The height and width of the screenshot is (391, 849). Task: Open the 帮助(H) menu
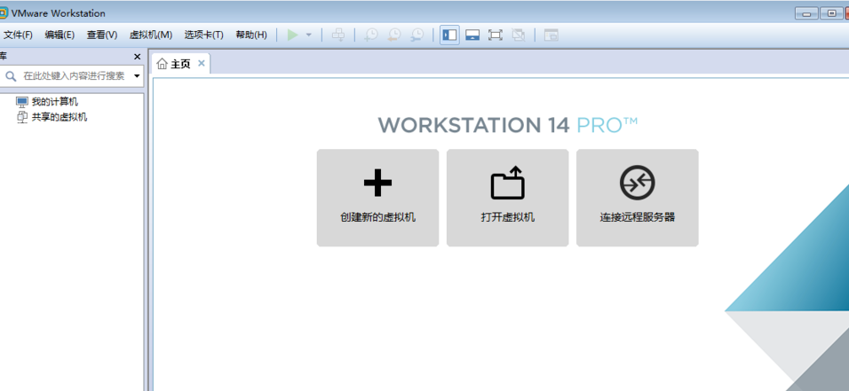pyautogui.click(x=251, y=35)
